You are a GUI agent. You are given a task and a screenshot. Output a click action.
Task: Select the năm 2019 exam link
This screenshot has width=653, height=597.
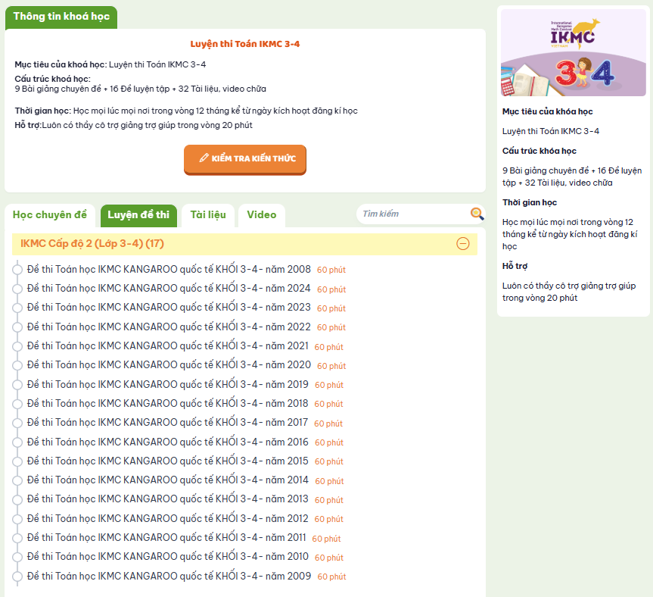(x=168, y=384)
